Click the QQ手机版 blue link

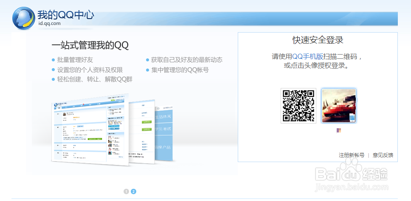tap(308, 56)
